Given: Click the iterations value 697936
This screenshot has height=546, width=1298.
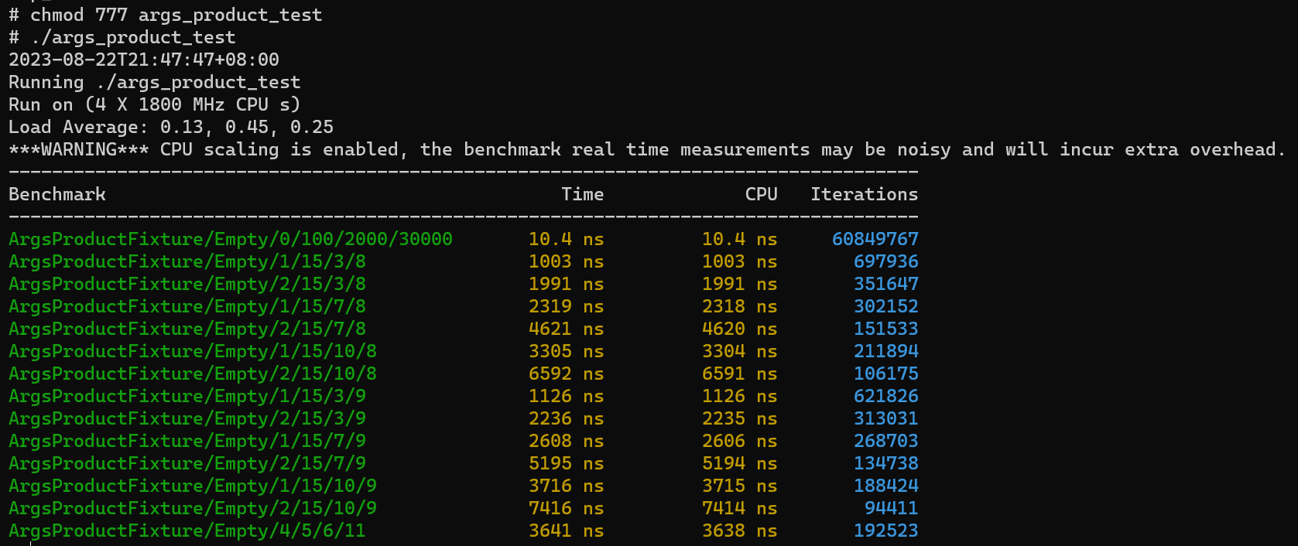Looking at the screenshot, I should coord(886,261).
